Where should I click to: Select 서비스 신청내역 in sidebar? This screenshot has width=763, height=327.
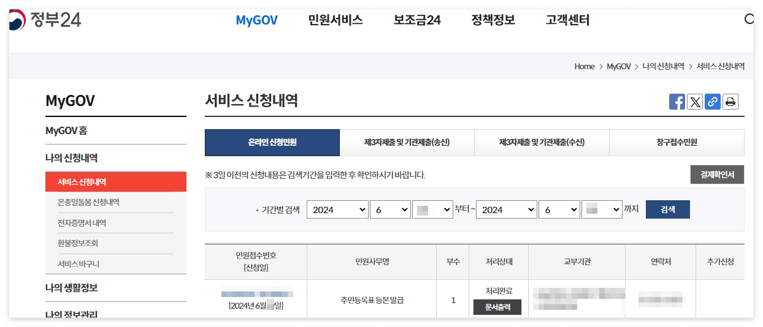[x=116, y=182]
